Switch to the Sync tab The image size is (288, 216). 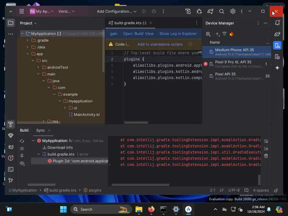[40, 130]
